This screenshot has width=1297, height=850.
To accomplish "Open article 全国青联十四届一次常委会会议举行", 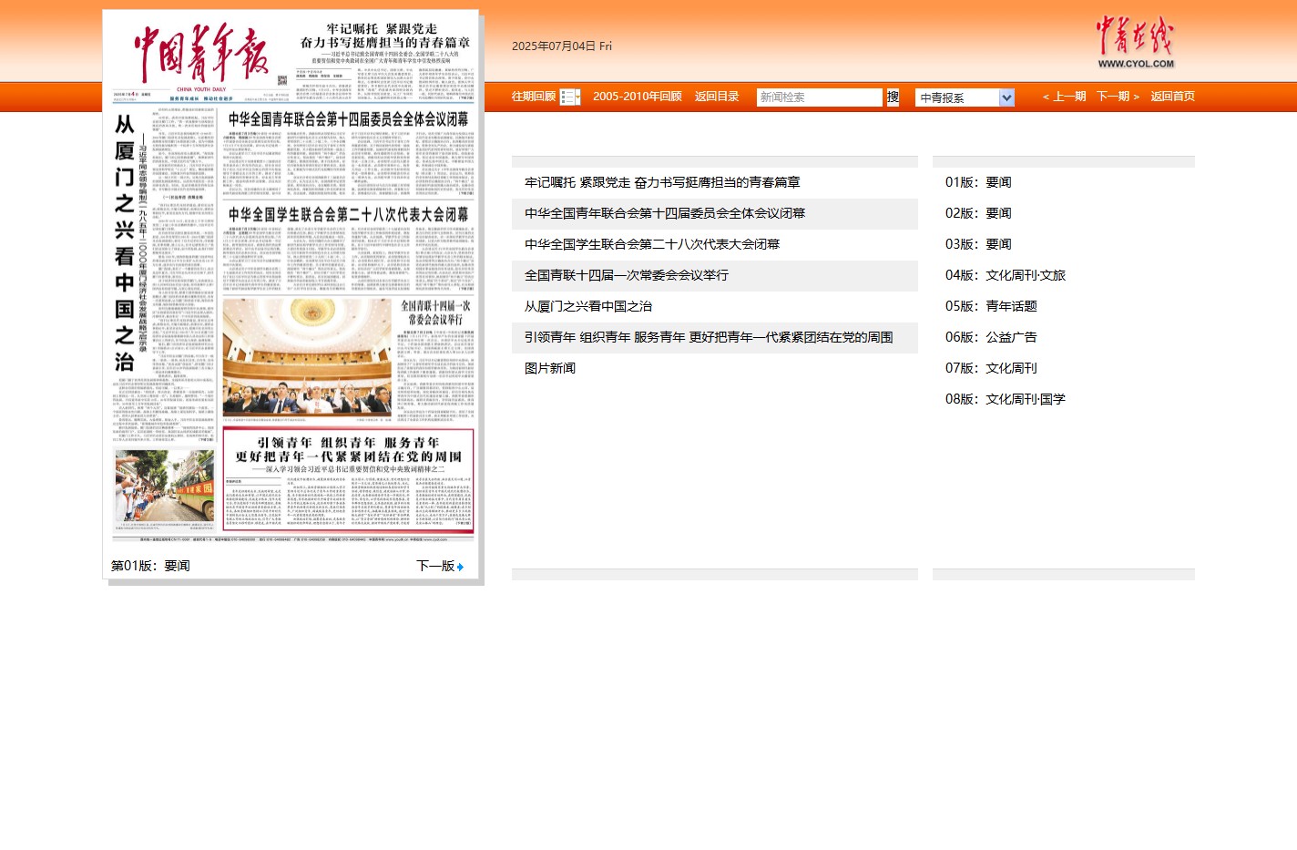I will (x=627, y=275).
